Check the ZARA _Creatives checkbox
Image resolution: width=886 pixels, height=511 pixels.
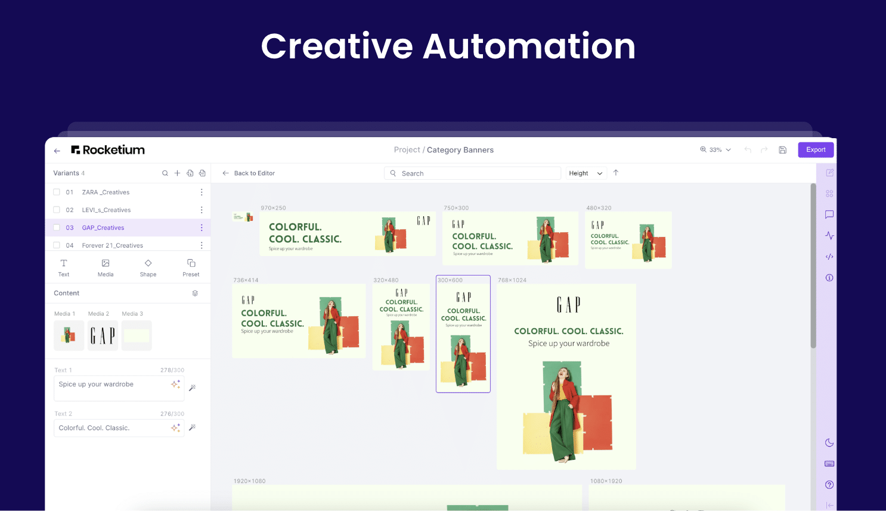coord(57,192)
